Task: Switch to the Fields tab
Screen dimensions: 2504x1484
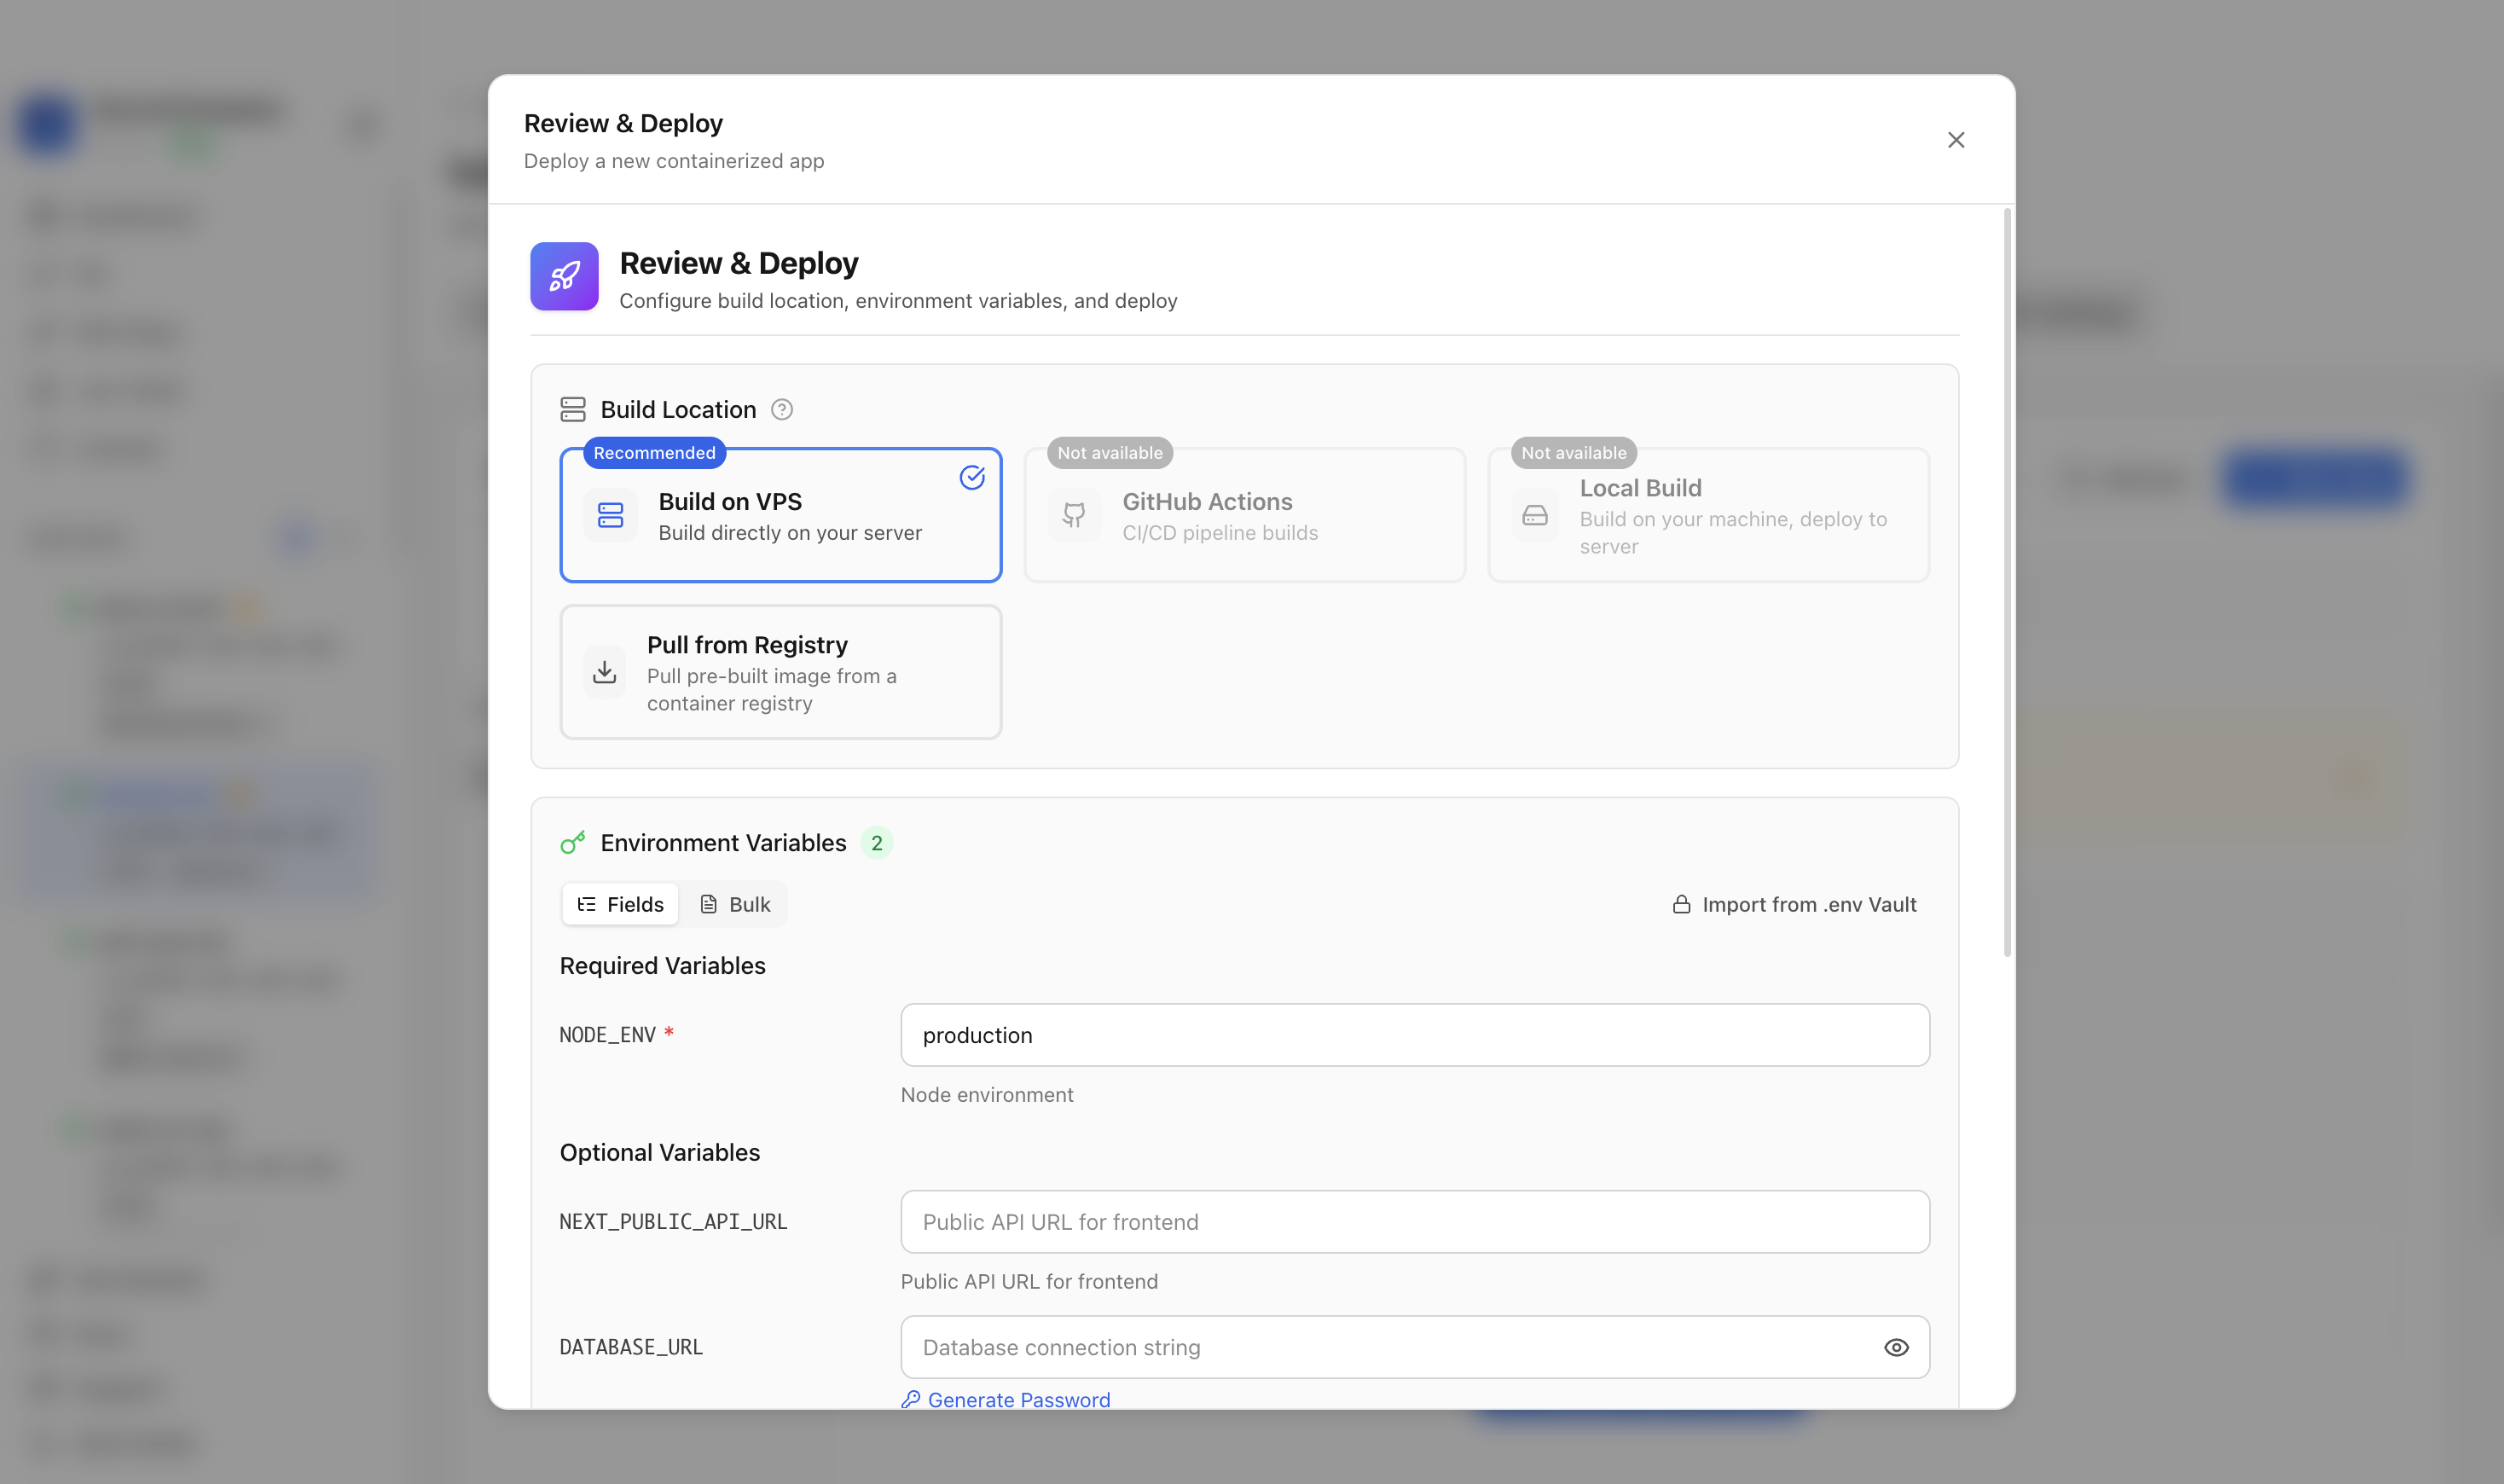Action: (x=620, y=904)
